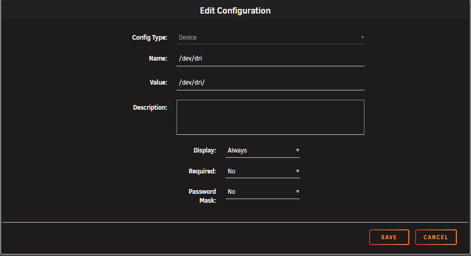Click the Password Mask label text

point(202,195)
